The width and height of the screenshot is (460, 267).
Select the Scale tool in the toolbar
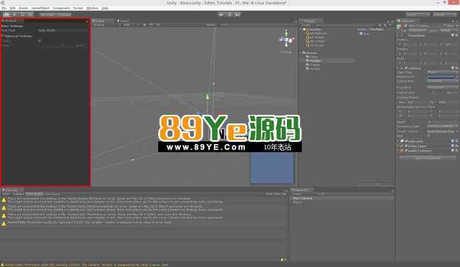[x=30, y=14]
